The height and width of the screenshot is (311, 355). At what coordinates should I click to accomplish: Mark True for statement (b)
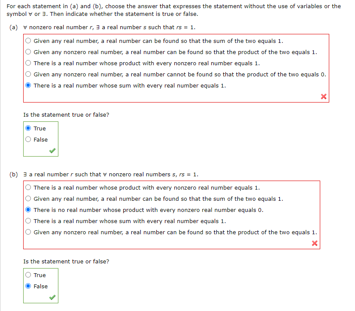pyautogui.click(x=27, y=275)
